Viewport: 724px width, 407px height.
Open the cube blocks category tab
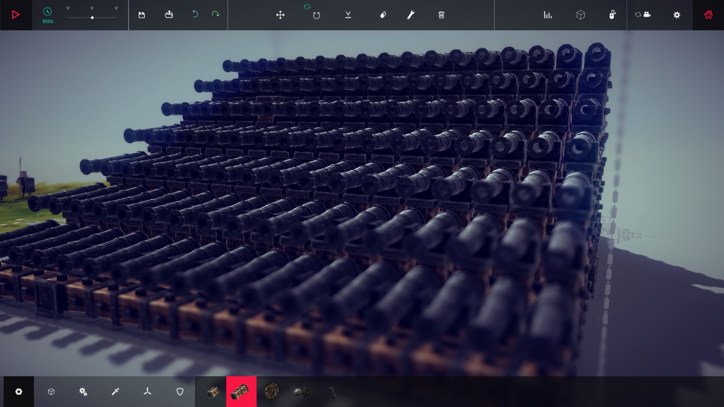click(x=51, y=392)
